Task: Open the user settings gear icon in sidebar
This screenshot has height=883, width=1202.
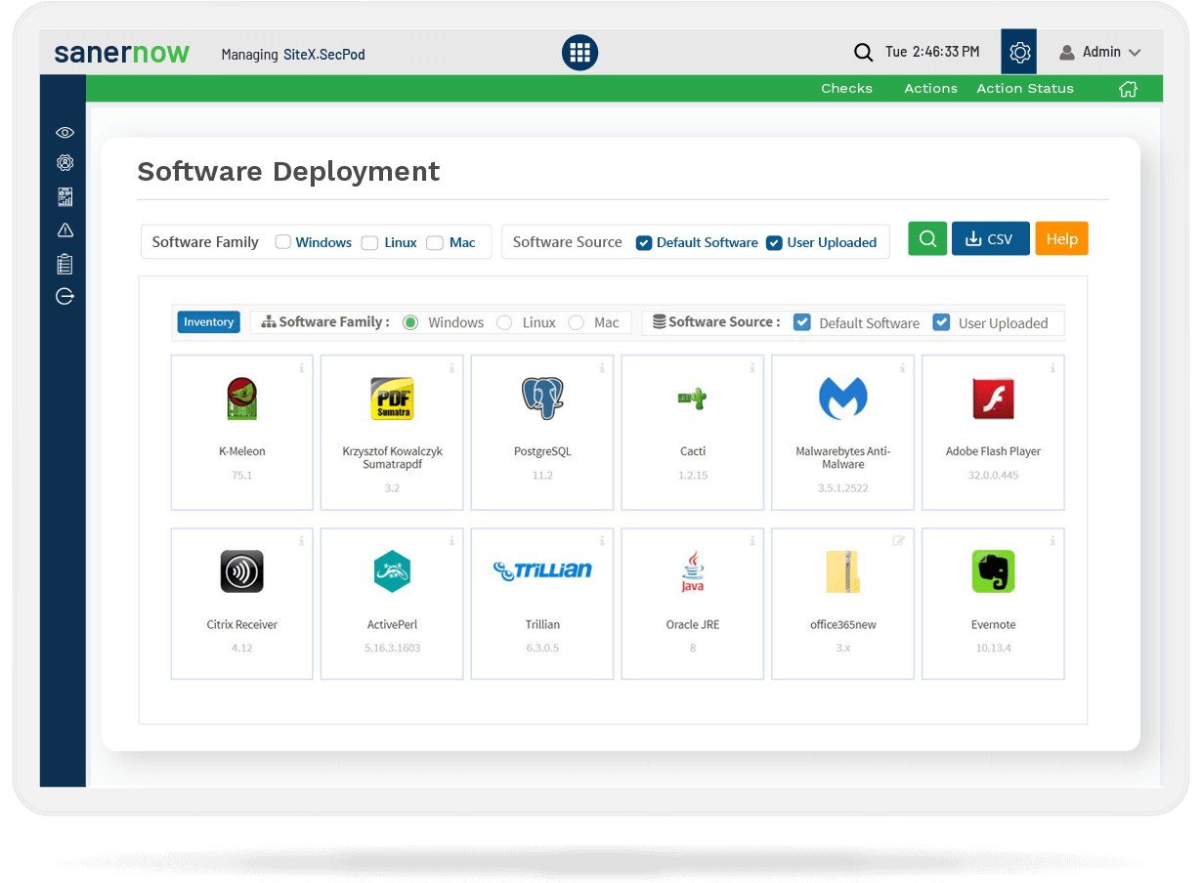Action: click(64, 162)
